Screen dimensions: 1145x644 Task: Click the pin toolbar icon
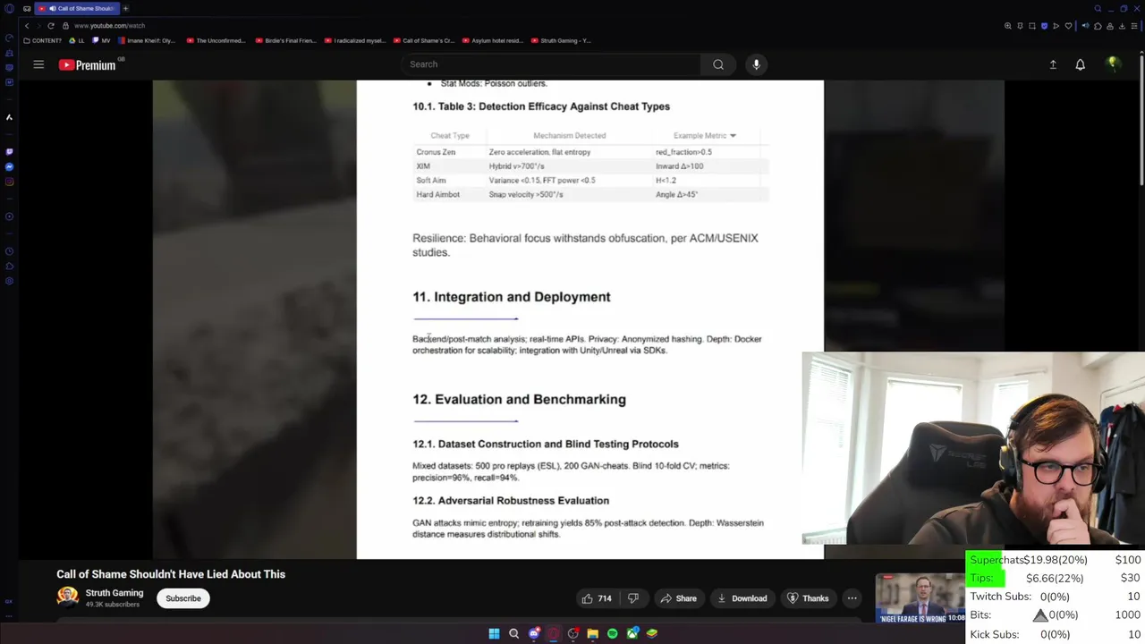click(x=1021, y=26)
